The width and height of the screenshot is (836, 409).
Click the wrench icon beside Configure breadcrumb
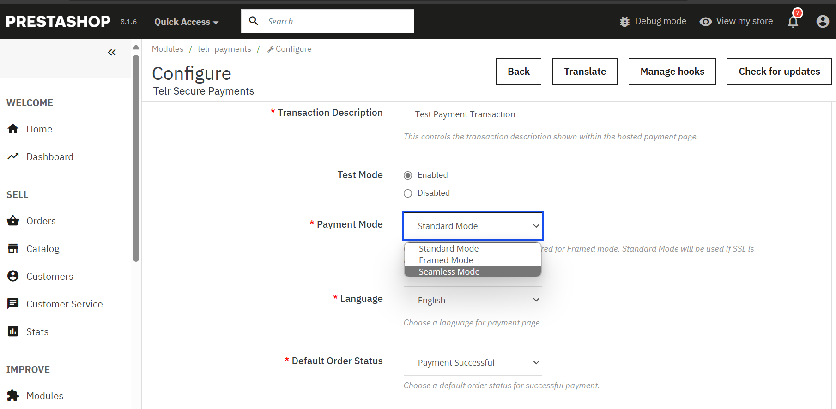[271, 49]
